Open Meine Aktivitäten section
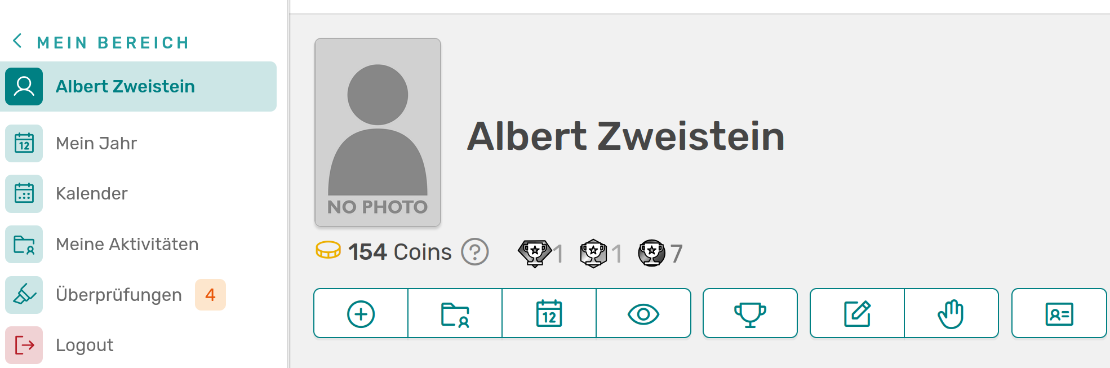 pyautogui.click(x=127, y=245)
